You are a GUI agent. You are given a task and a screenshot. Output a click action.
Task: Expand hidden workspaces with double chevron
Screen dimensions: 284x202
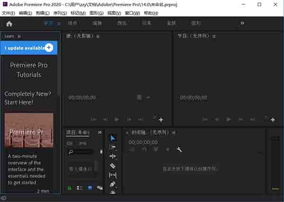point(242,23)
